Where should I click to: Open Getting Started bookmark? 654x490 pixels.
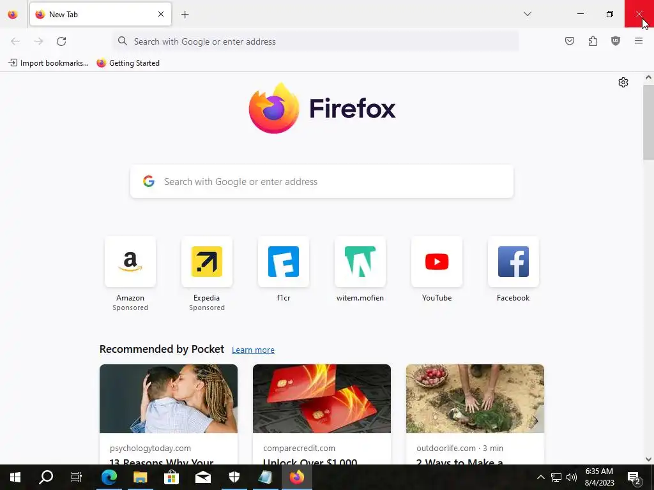tap(128, 63)
